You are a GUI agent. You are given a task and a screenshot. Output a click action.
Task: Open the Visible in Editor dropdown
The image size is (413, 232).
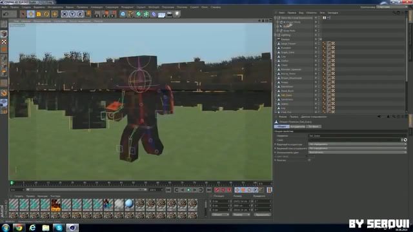coord(357,144)
